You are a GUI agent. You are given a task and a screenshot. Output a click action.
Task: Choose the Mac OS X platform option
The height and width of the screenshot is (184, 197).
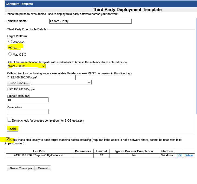coord(10,54)
